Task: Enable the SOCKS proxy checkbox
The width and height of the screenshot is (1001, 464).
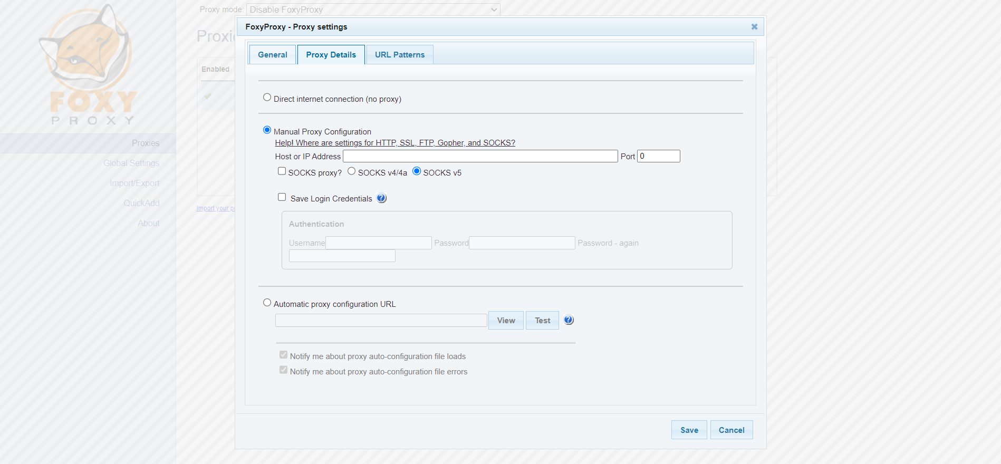Action: point(282,171)
